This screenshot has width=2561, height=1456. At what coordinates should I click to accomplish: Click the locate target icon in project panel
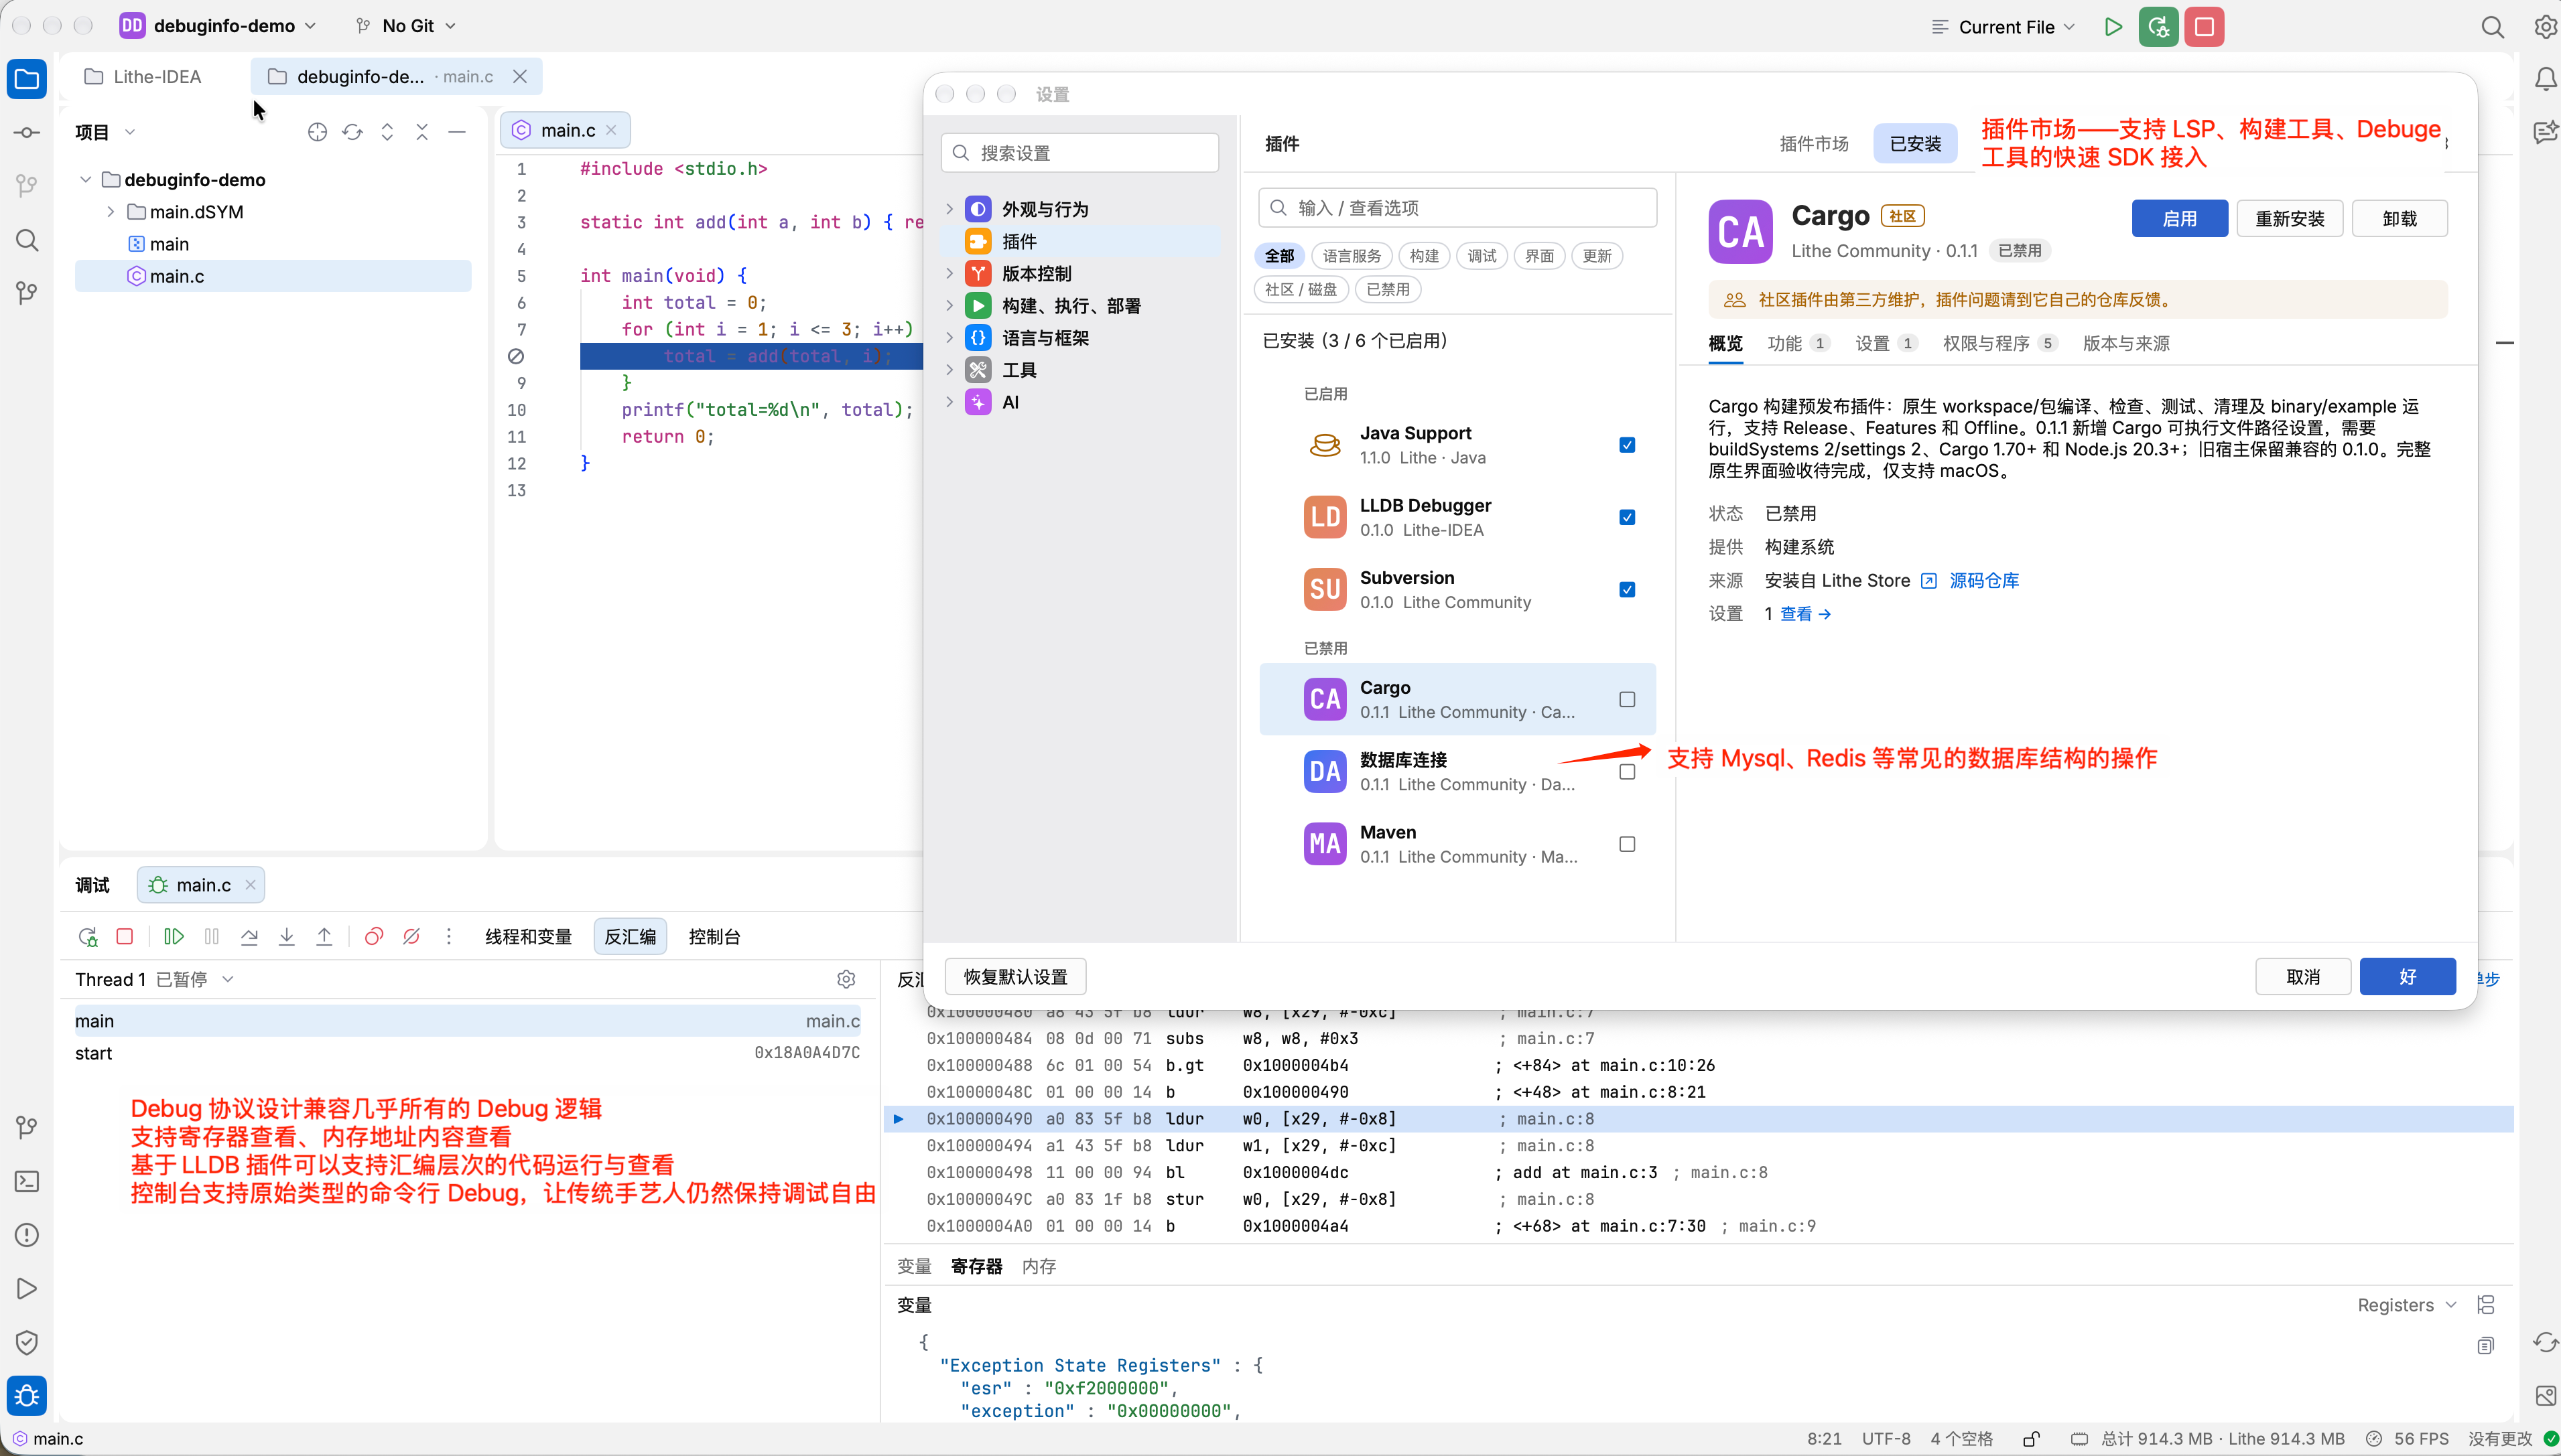(317, 132)
